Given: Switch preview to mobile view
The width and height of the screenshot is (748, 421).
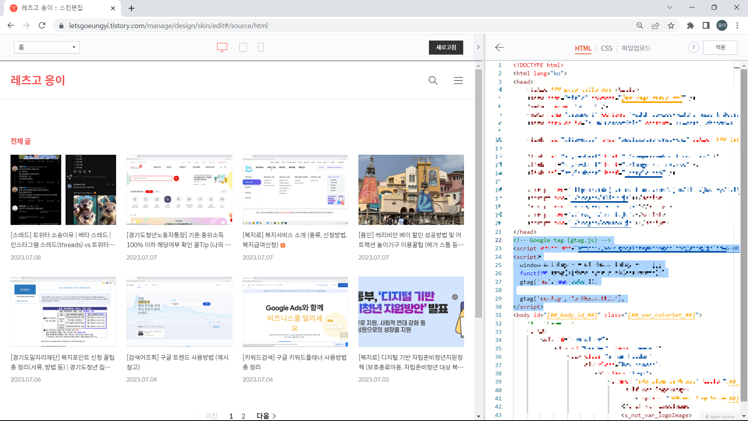Looking at the screenshot, I should tap(261, 47).
